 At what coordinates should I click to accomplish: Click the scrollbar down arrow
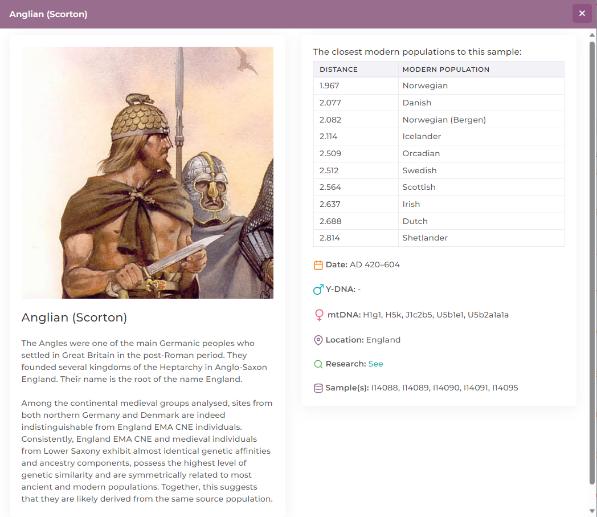592,511
